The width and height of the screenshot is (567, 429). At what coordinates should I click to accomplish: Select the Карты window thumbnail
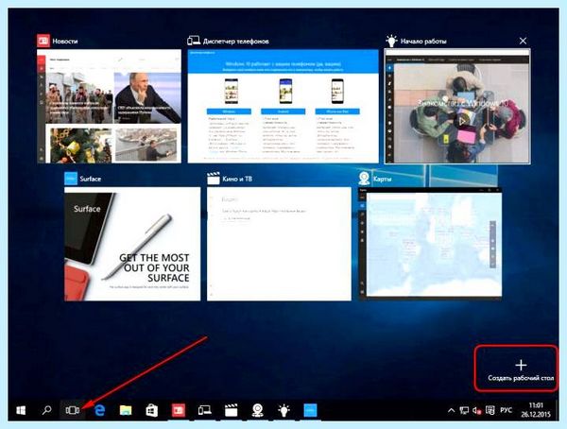(x=430, y=244)
